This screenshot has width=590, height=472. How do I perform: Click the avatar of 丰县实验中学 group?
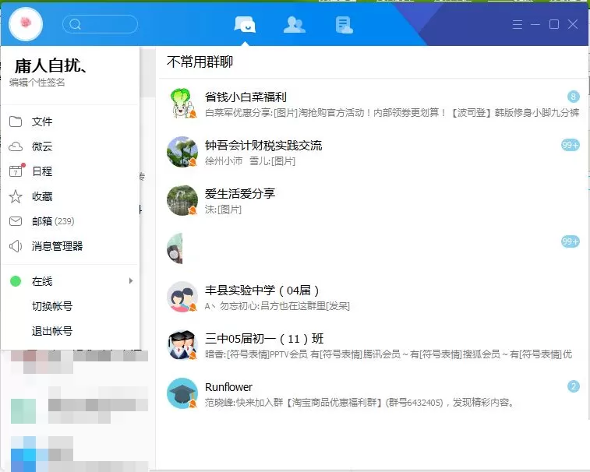(x=182, y=297)
